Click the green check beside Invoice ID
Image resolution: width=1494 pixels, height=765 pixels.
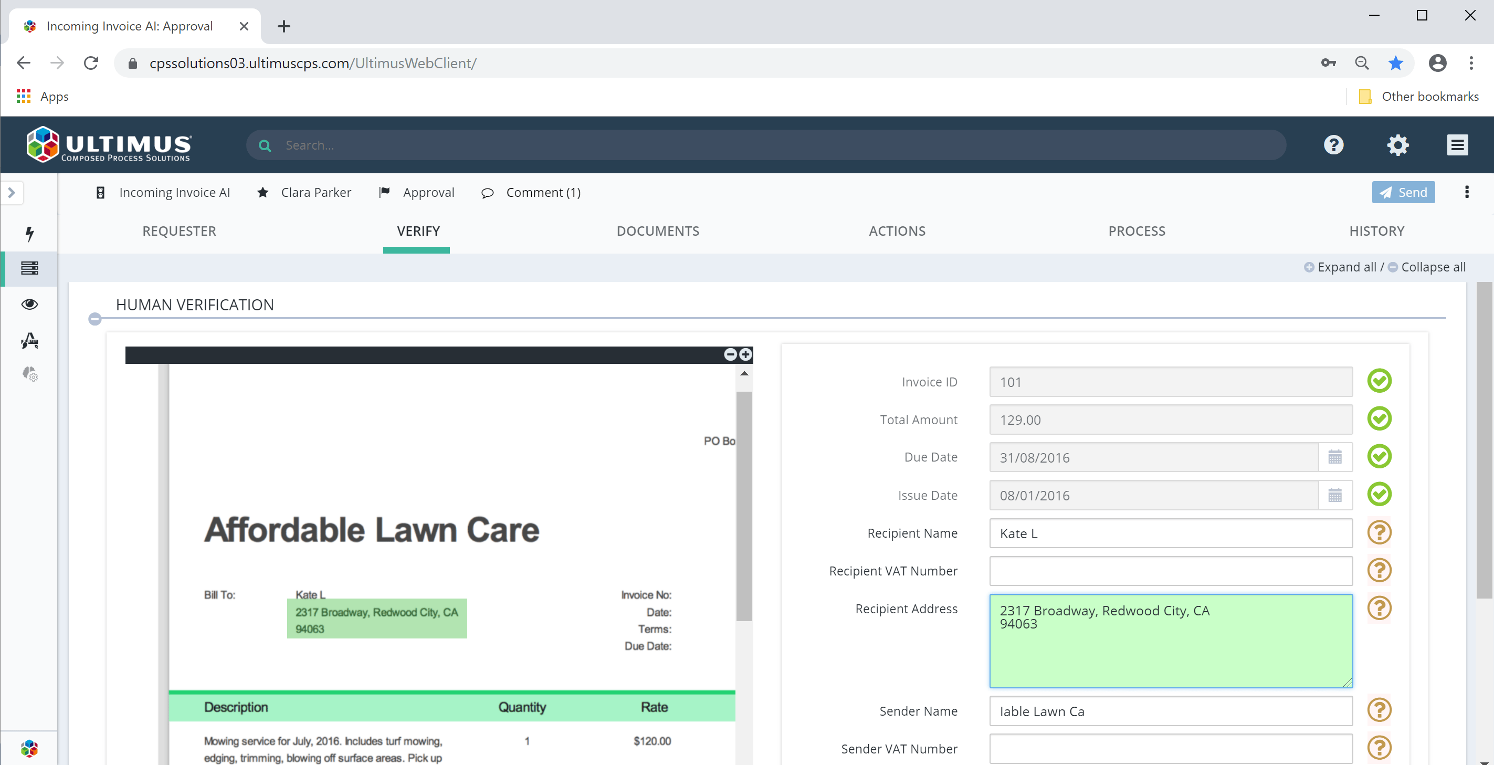1380,381
